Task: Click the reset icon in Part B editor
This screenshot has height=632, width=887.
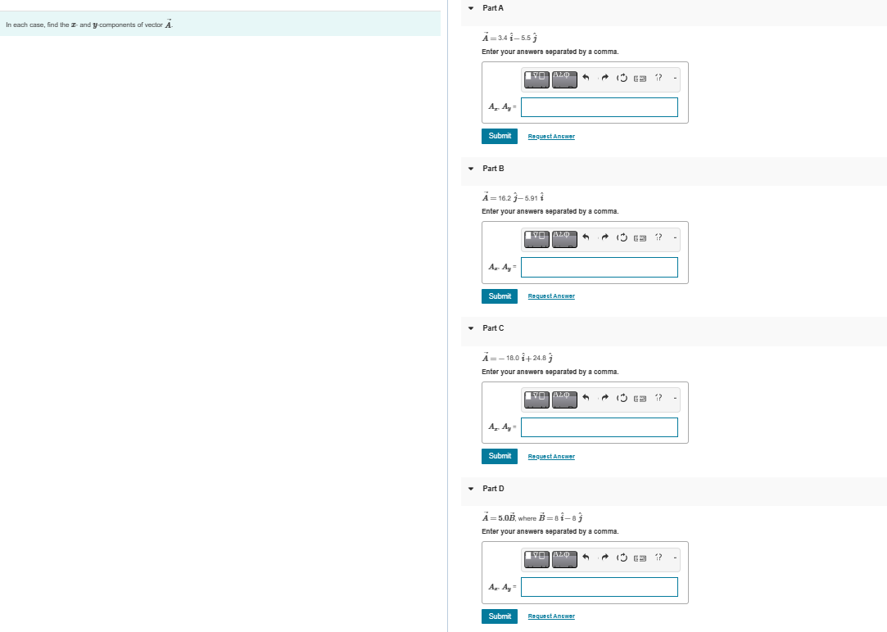Action: point(622,238)
